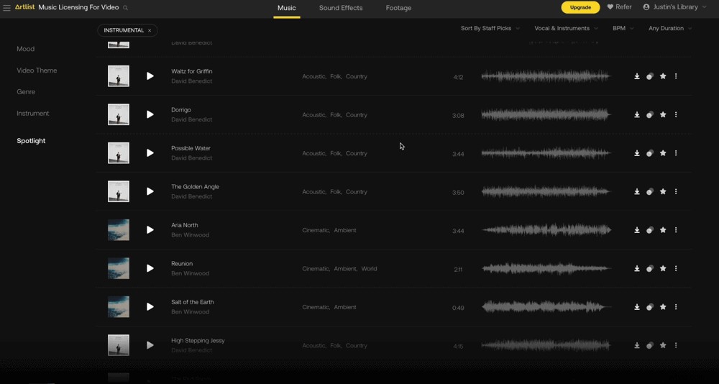719x384 pixels.
Task: Click the user avatar icon beside Justin's Library
Action: pos(646,7)
